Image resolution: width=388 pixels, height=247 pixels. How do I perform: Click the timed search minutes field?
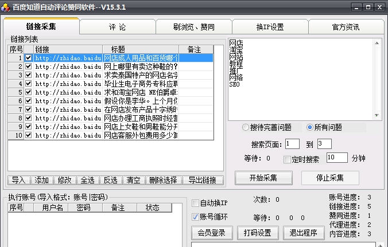click(337, 158)
